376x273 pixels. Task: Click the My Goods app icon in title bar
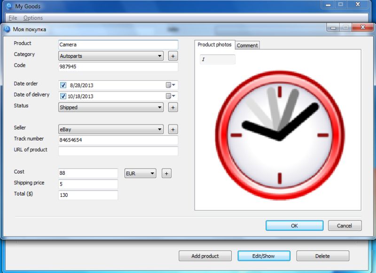tap(9, 6)
